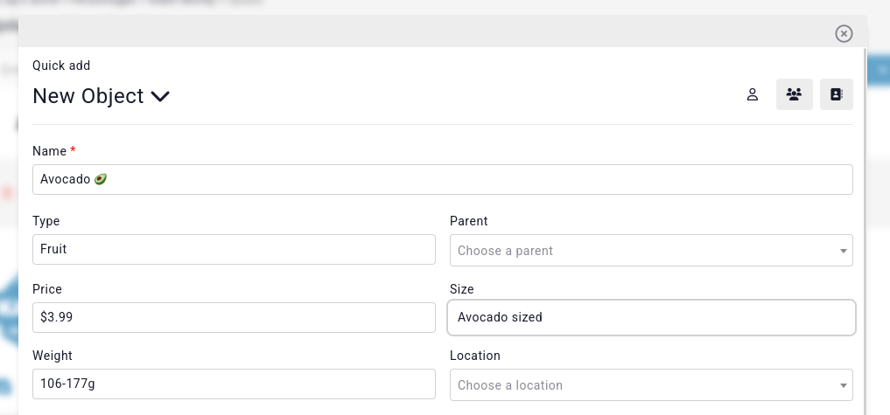Image resolution: width=890 pixels, height=415 pixels.
Task: Open the address book icon
Action: 836,94
